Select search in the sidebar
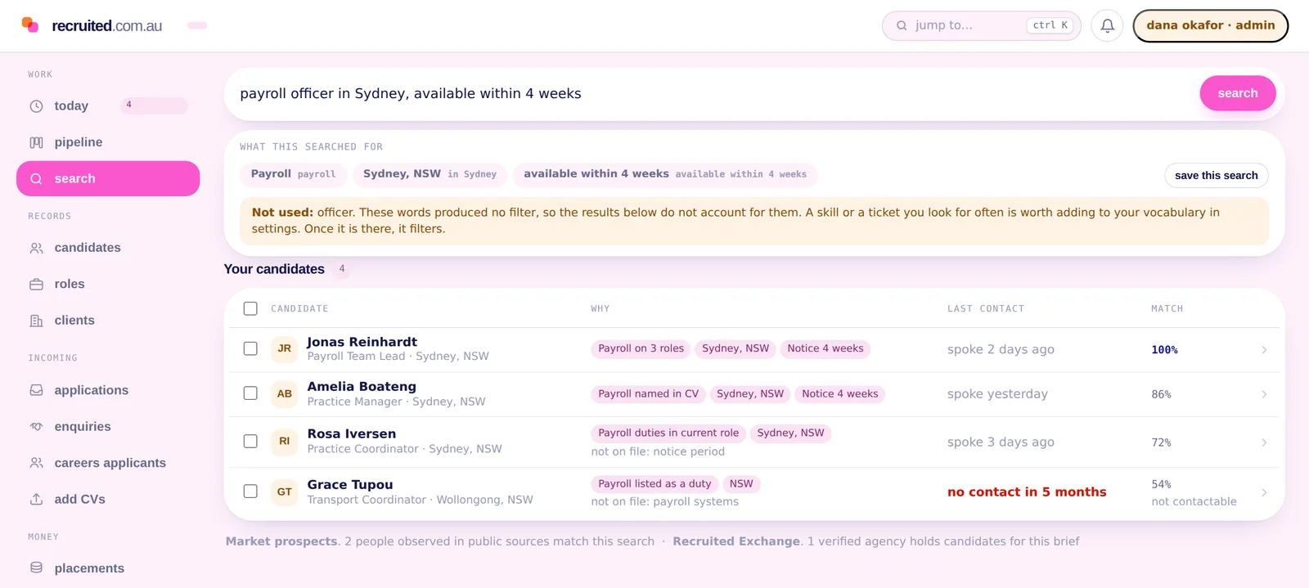 pyautogui.click(x=108, y=178)
